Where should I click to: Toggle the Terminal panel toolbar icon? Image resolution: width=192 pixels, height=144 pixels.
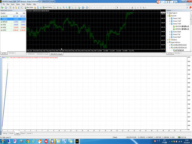coord(19,7)
